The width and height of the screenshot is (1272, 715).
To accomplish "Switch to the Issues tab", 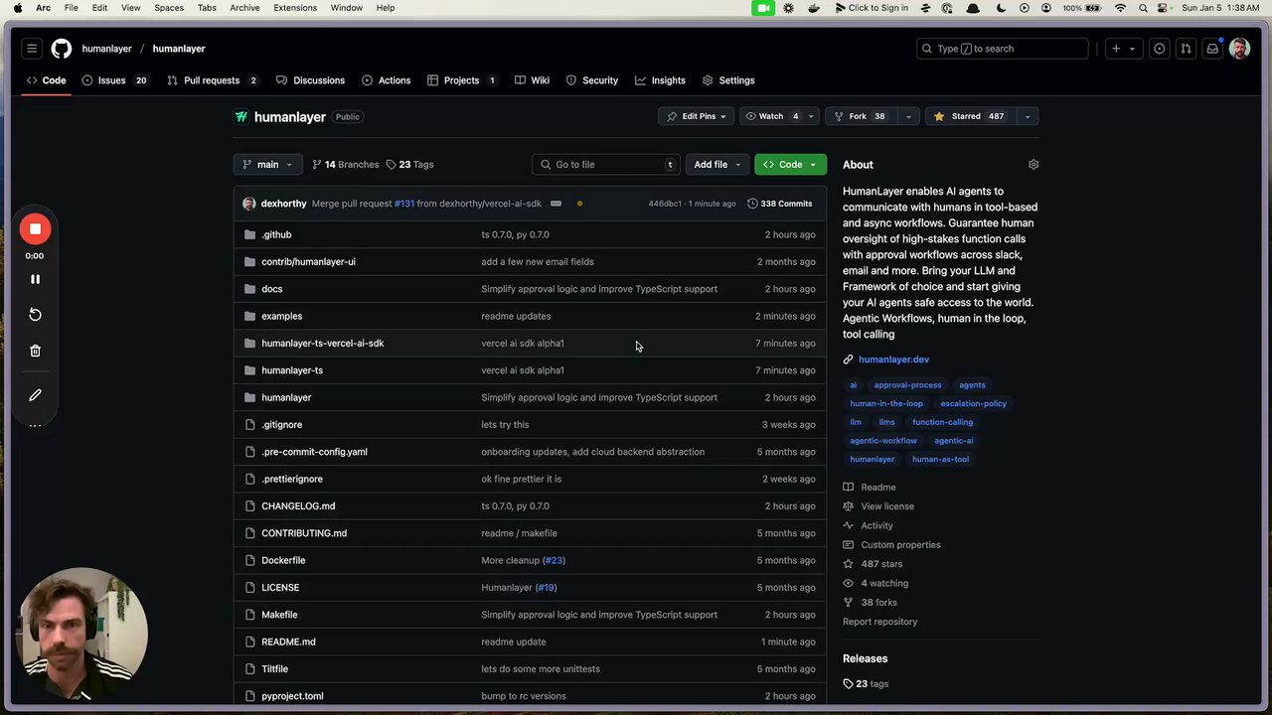I will point(116,80).
